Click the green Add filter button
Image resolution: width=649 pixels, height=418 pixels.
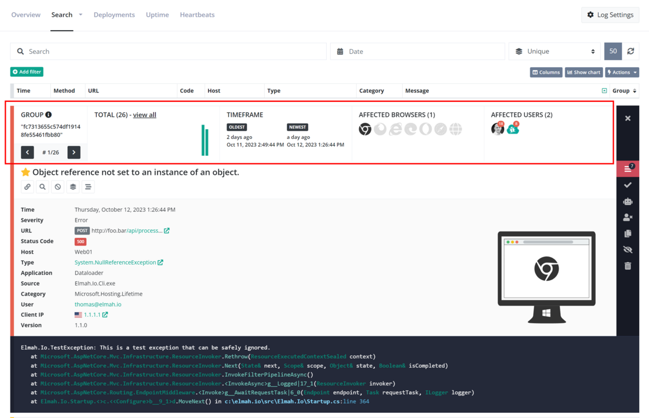[27, 72]
